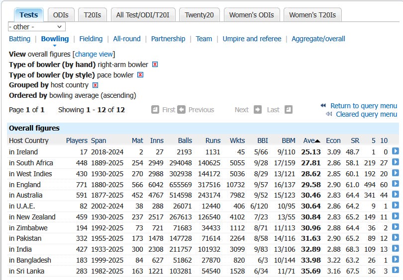
Task: Open the Batting records section
Action: pyautogui.click(x=19, y=39)
